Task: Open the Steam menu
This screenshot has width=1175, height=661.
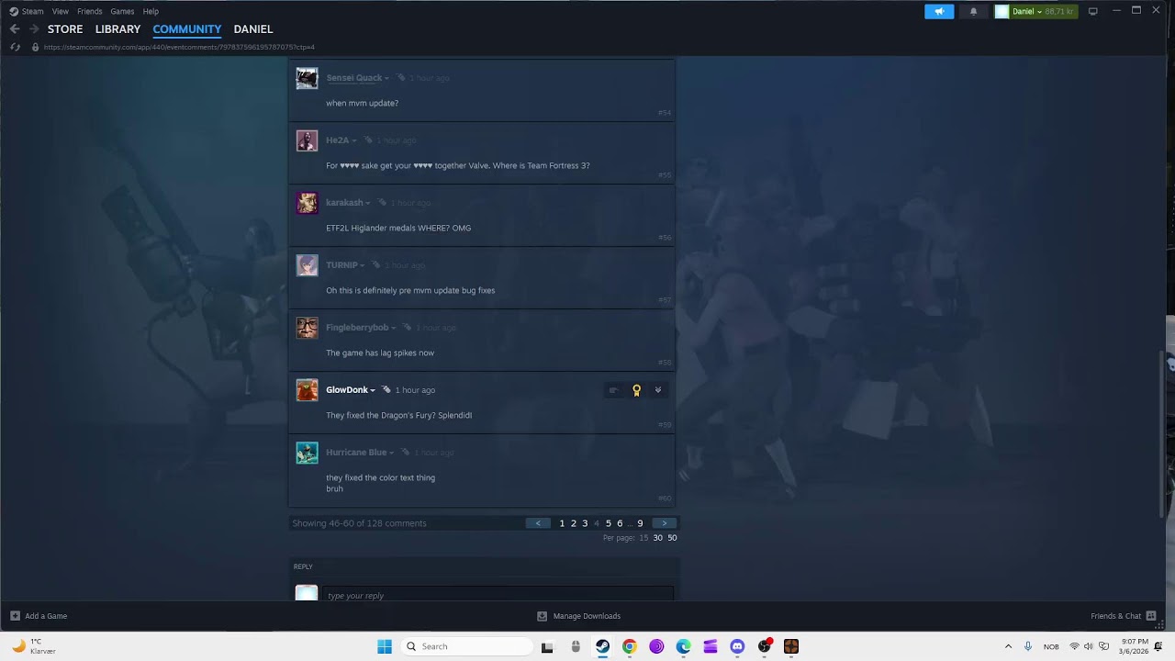Action: pyautogui.click(x=32, y=11)
